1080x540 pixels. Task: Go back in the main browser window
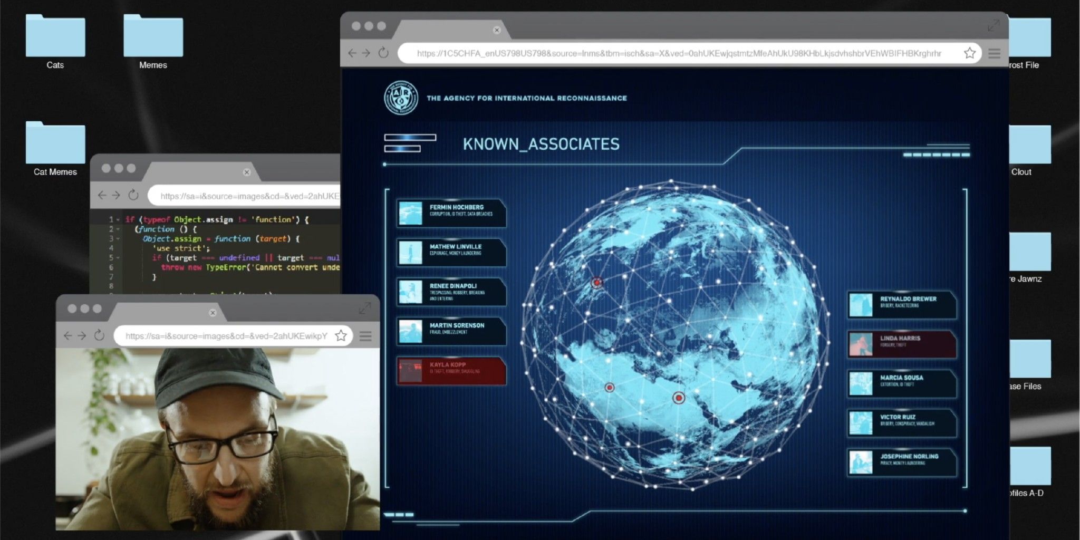[x=352, y=53]
